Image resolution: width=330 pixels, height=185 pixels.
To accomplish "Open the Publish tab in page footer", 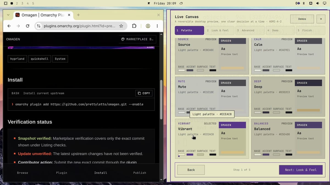I will (140, 173).
